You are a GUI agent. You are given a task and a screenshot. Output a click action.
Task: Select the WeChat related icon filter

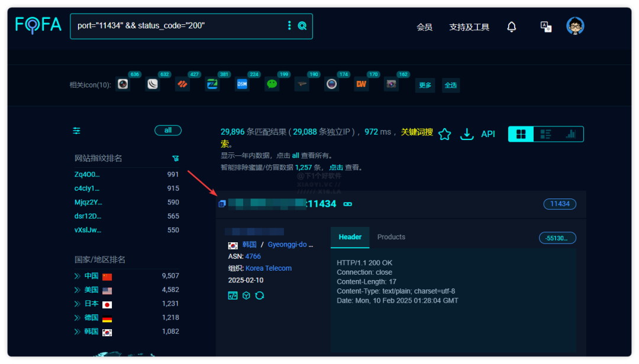point(272,84)
